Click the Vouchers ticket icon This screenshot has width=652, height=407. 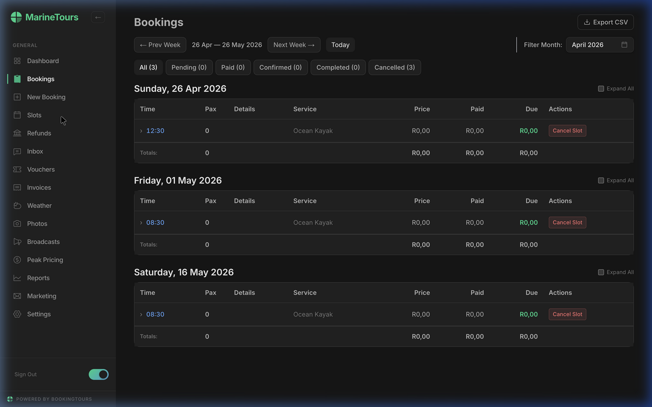[17, 170]
